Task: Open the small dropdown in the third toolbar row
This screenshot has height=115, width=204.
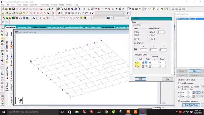Action: coord(100,18)
